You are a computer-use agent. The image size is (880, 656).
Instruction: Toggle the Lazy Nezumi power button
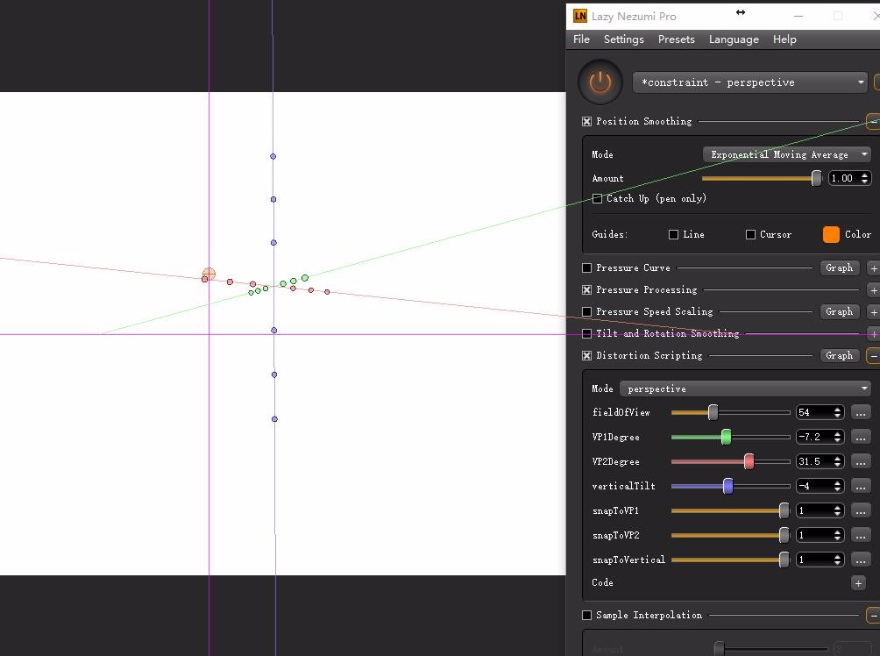pos(600,82)
